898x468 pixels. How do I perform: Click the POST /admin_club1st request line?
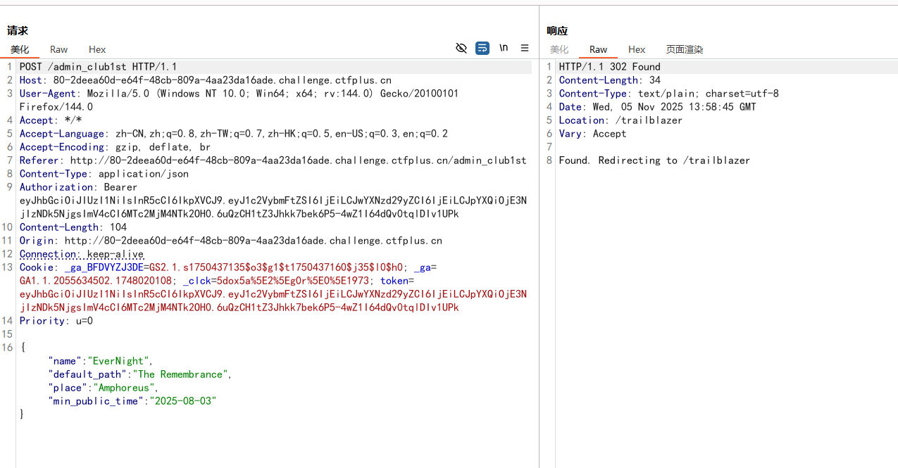[x=98, y=67]
